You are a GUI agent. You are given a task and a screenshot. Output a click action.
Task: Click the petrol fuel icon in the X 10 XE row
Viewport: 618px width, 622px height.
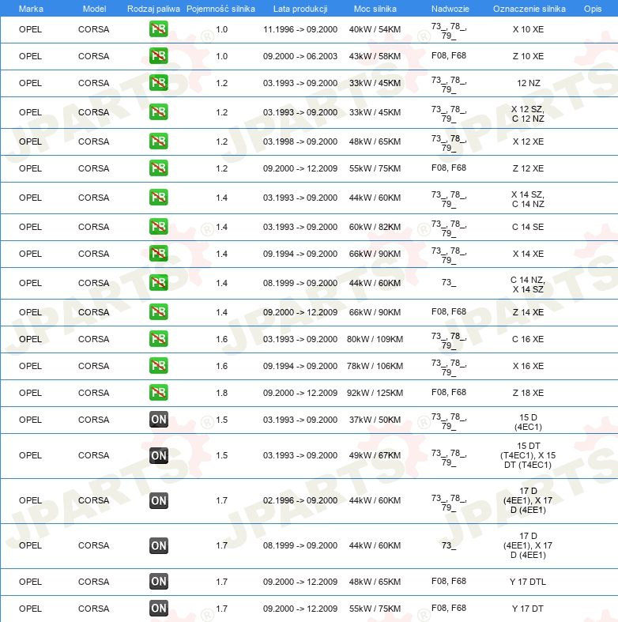point(158,29)
